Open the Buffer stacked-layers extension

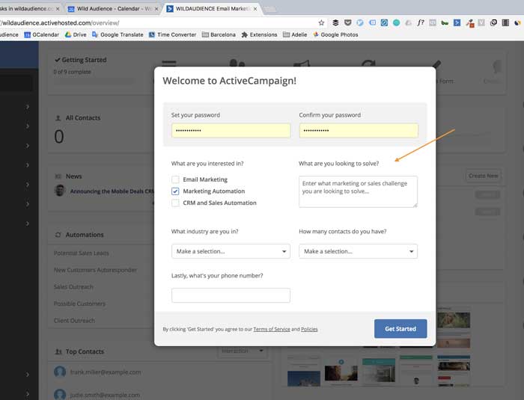tap(335, 22)
